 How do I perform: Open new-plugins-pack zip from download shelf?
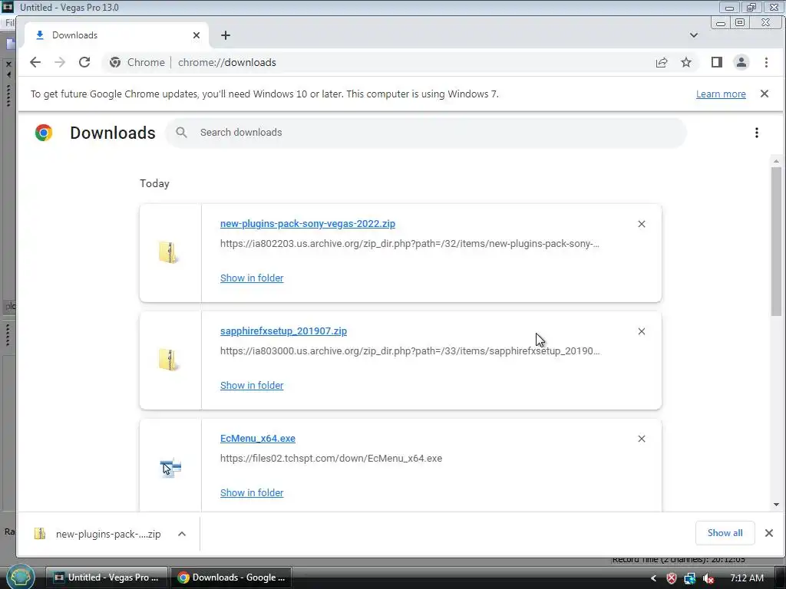97,534
